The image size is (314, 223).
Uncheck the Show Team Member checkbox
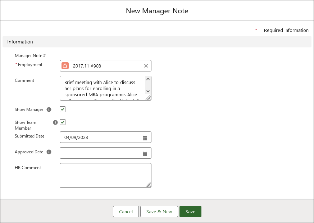pos(63,122)
